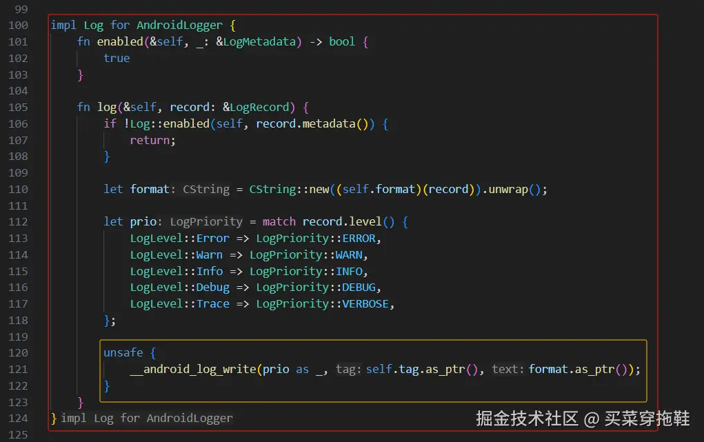Click self.tag.as_ptr() argument on line 121

coord(422,369)
